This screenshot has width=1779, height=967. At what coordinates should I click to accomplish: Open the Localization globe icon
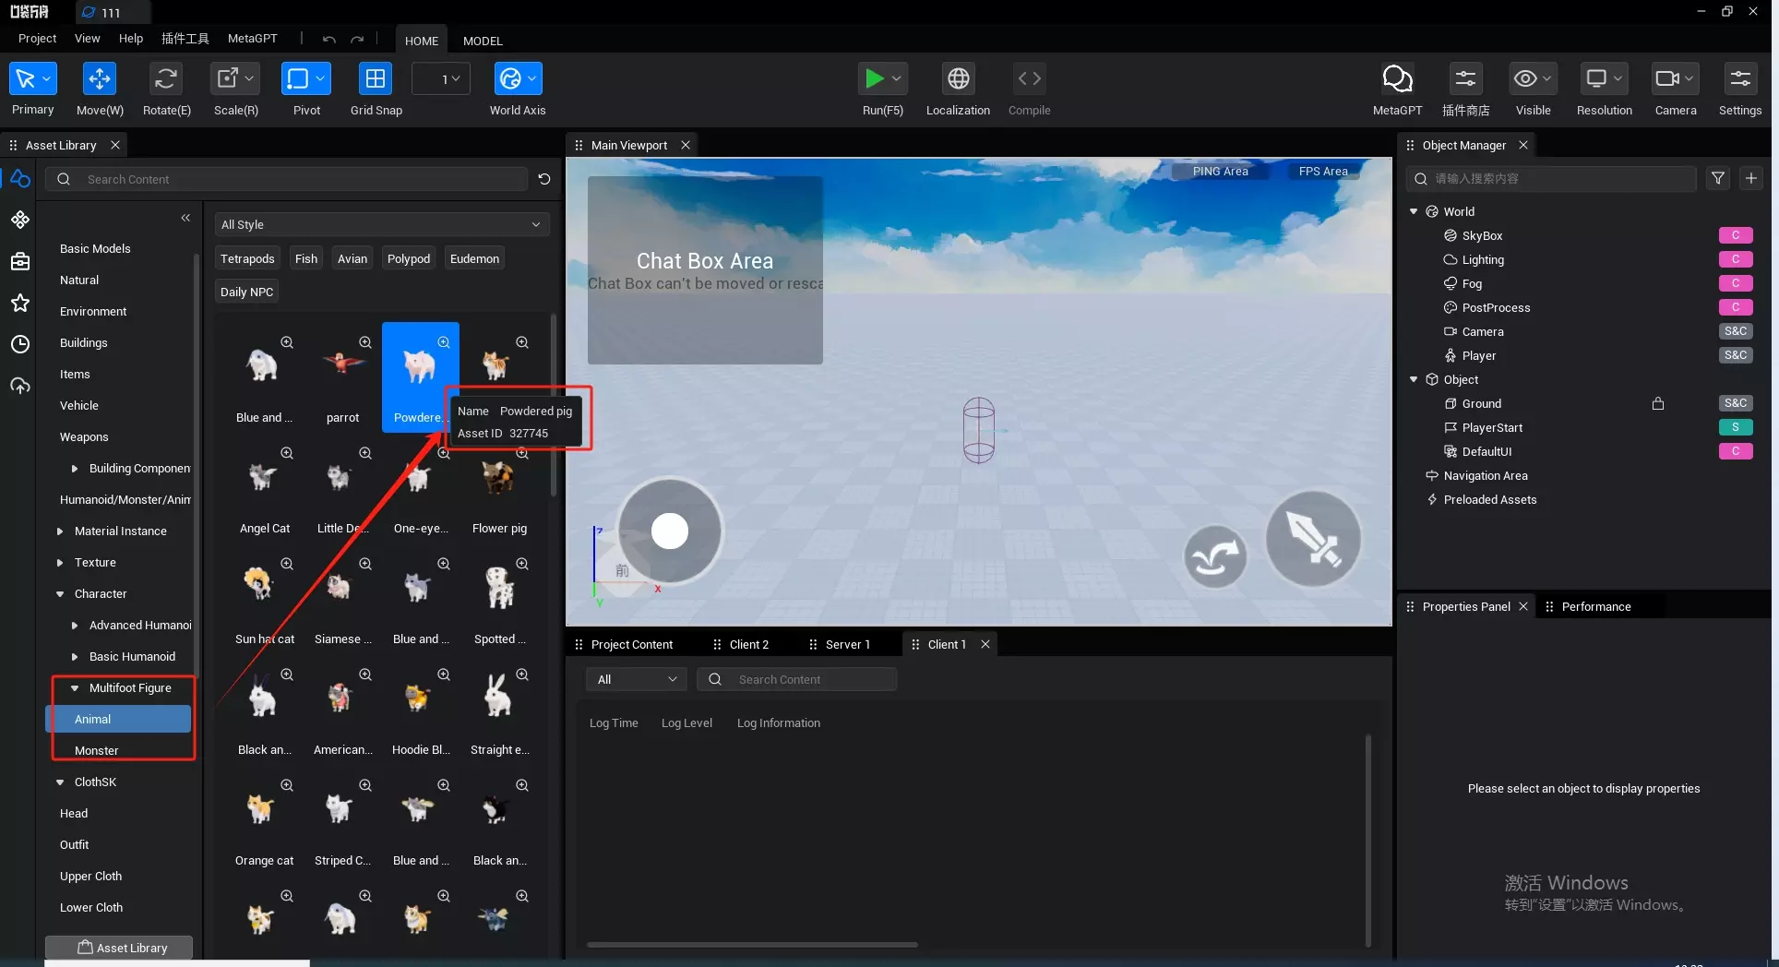point(959,79)
